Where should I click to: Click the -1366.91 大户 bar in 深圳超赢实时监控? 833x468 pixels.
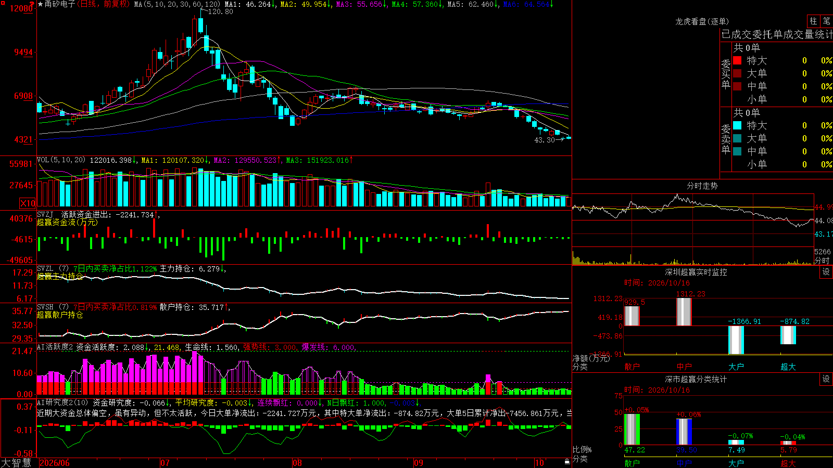736,340
